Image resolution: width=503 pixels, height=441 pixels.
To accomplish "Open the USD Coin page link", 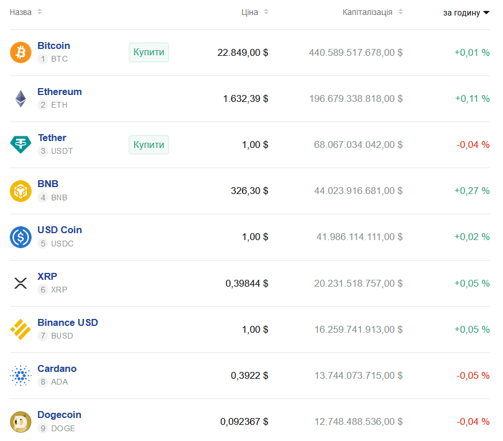I will [60, 230].
